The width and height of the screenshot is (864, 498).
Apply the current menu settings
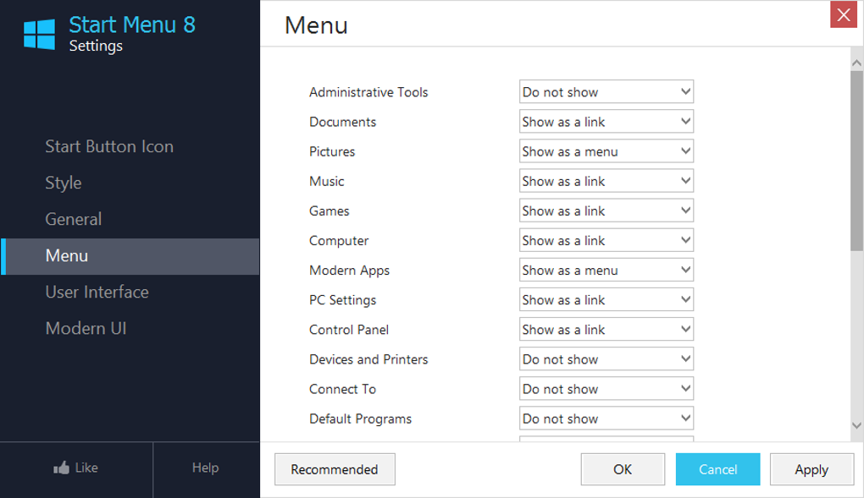[811, 469]
